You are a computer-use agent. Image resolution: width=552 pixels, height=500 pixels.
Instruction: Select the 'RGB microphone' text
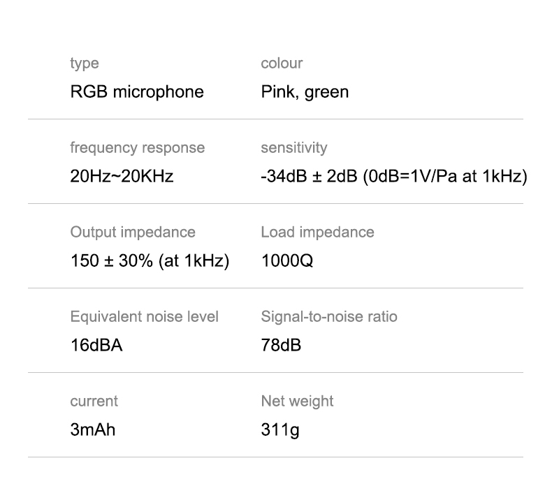pyautogui.click(x=137, y=91)
